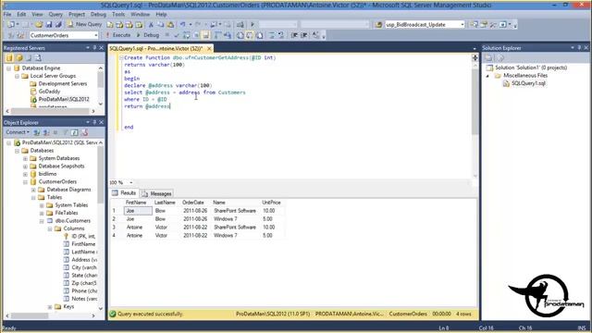
Task: Click the Save All toolbar icon
Action: pos(58,25)
